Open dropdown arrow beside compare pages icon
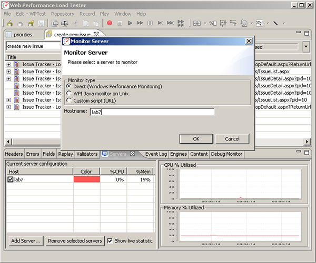316x263 pixels. click(x=205, y=23)
